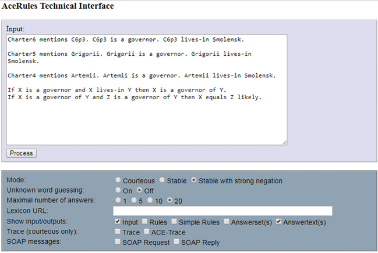Enable the ACE-Trace checkbox

pos(146,232)
